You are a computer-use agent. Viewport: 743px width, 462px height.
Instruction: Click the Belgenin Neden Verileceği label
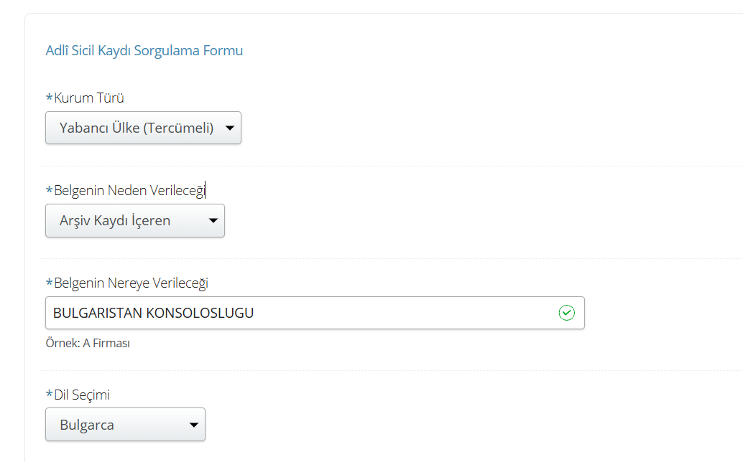pyautogui.click(x=130, y=190)
